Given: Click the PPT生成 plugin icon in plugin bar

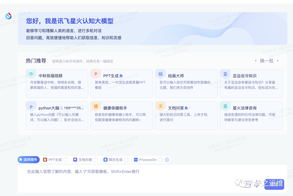Looking at the screenshot, I should coord(45,160).
